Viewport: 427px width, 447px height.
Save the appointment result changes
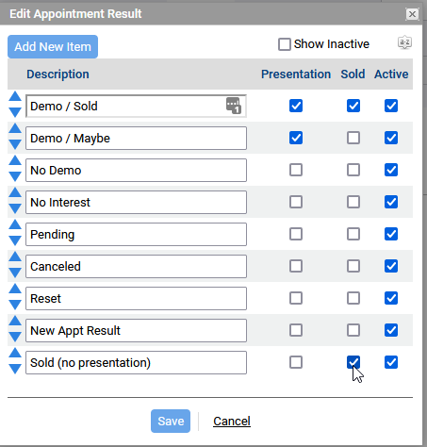[x=171, y=421]
